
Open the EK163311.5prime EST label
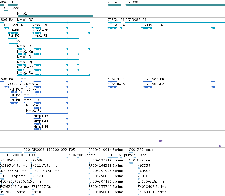[x=152, y=192]
